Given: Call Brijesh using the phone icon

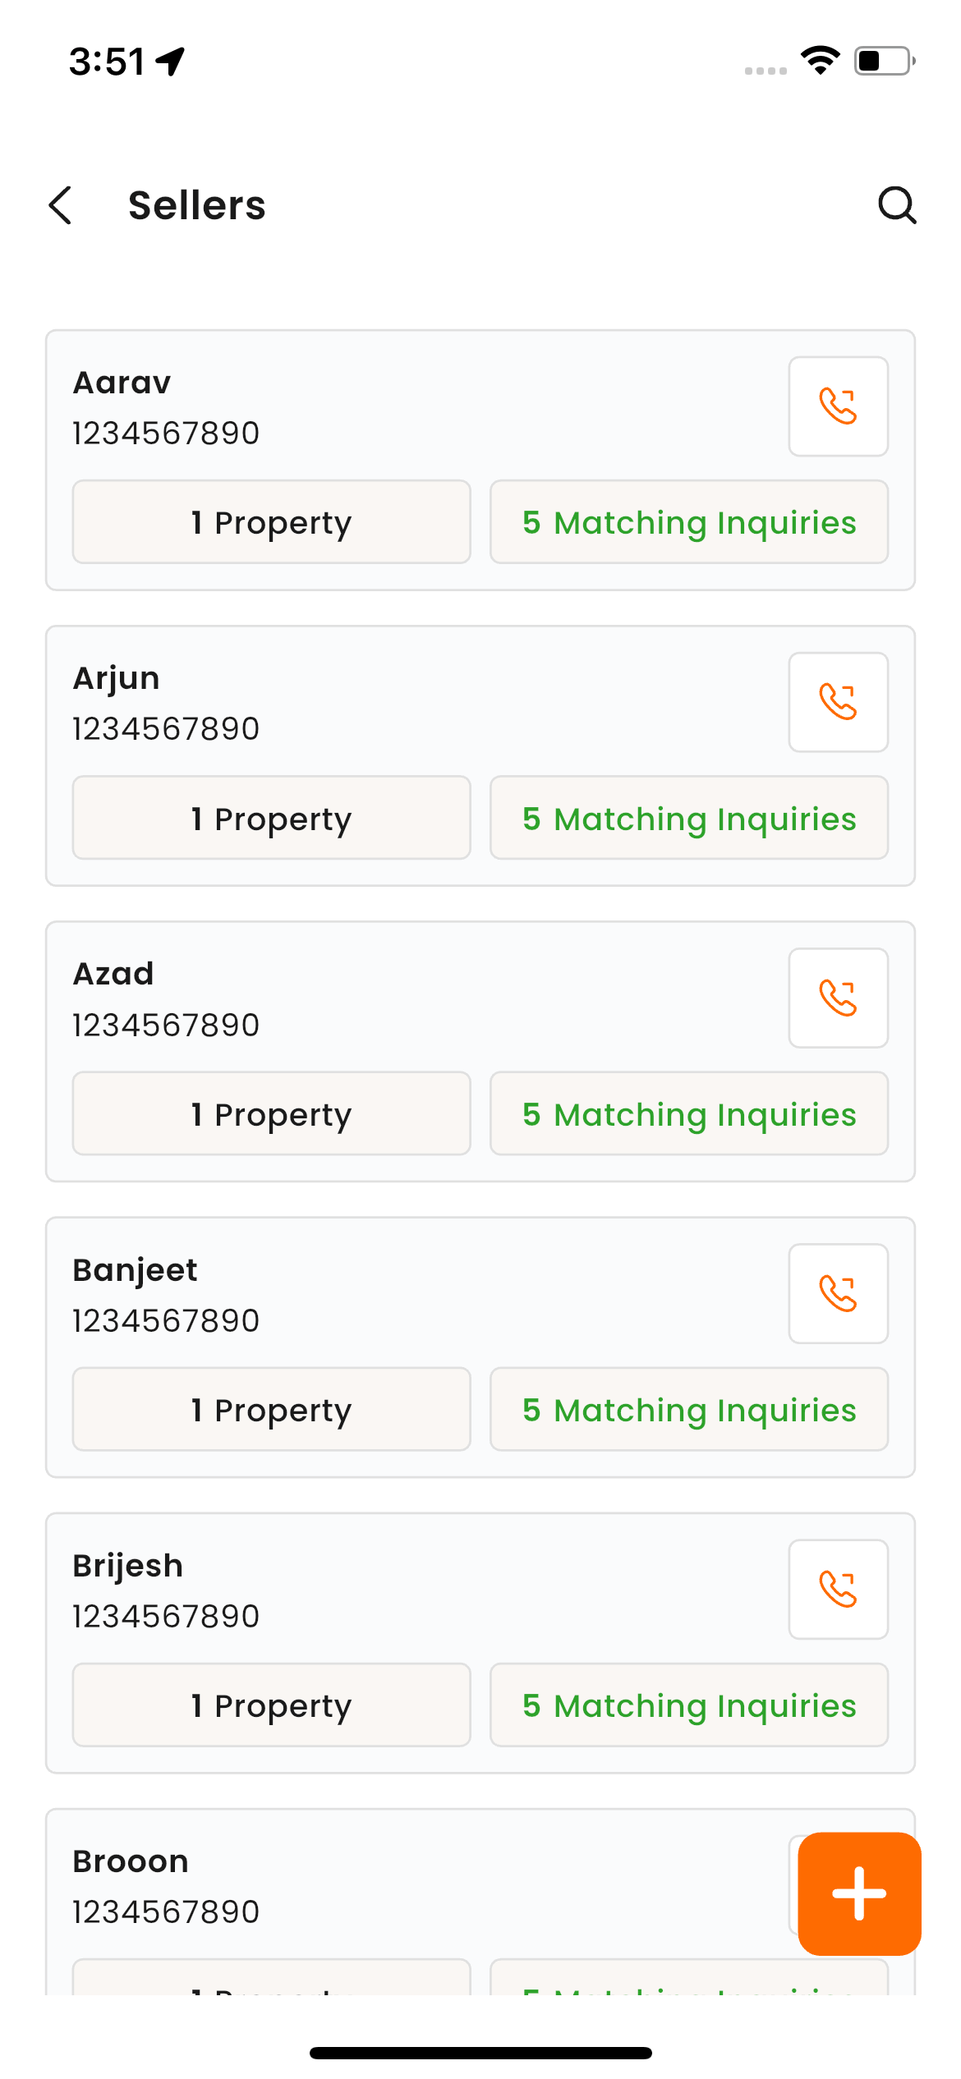Looking at the screenshot, I should [x=838, y=1589].
